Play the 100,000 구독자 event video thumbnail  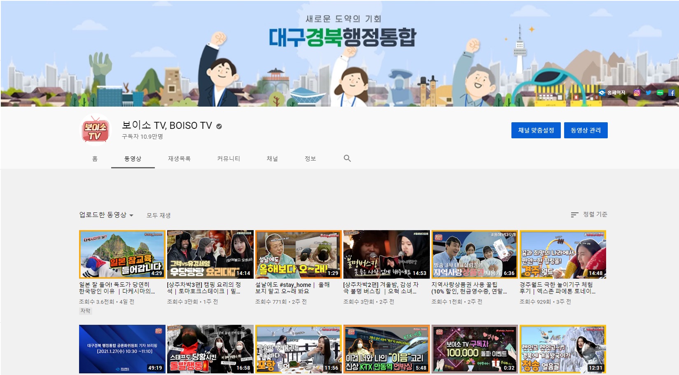click(474, 349)
